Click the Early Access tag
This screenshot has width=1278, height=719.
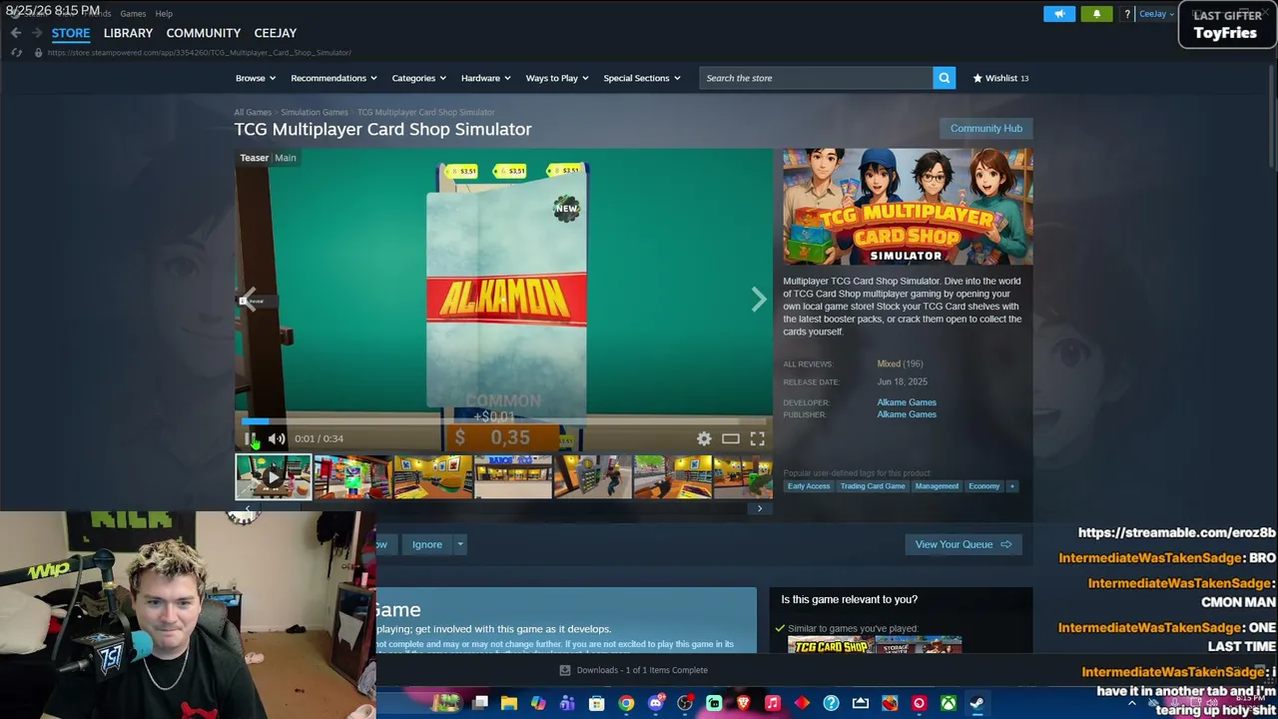pyautogui.click(x=809, y=486)
